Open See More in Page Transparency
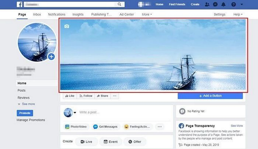The width and height of the screenshot is (258, 149). 237,126
